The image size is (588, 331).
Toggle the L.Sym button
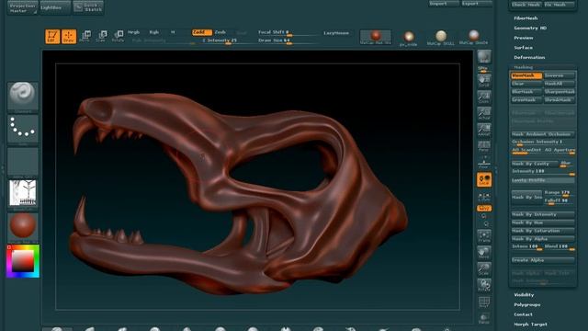coord(484,197)
